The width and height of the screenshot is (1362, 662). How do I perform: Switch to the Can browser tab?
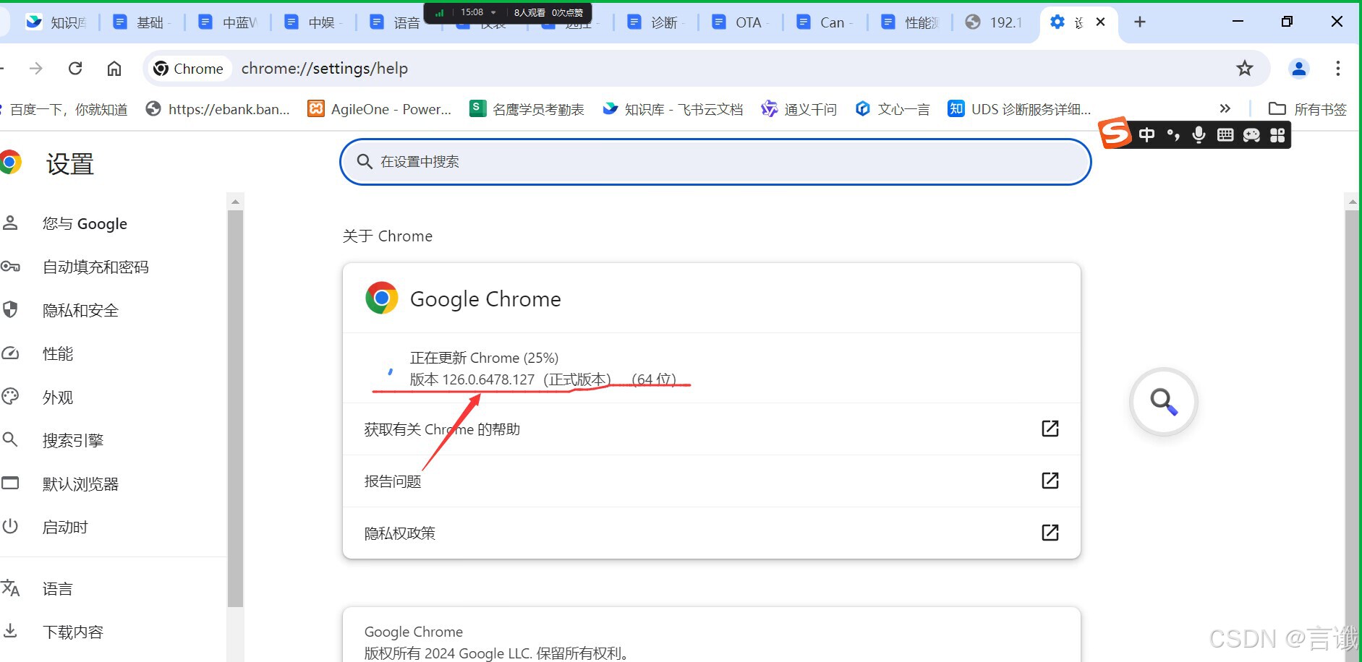tap(825, 22)
